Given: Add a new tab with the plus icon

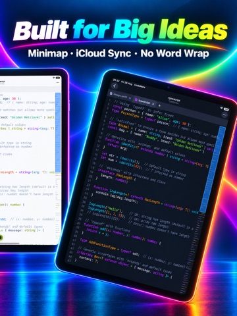Looking at the screenshot, I should point(159,106).
